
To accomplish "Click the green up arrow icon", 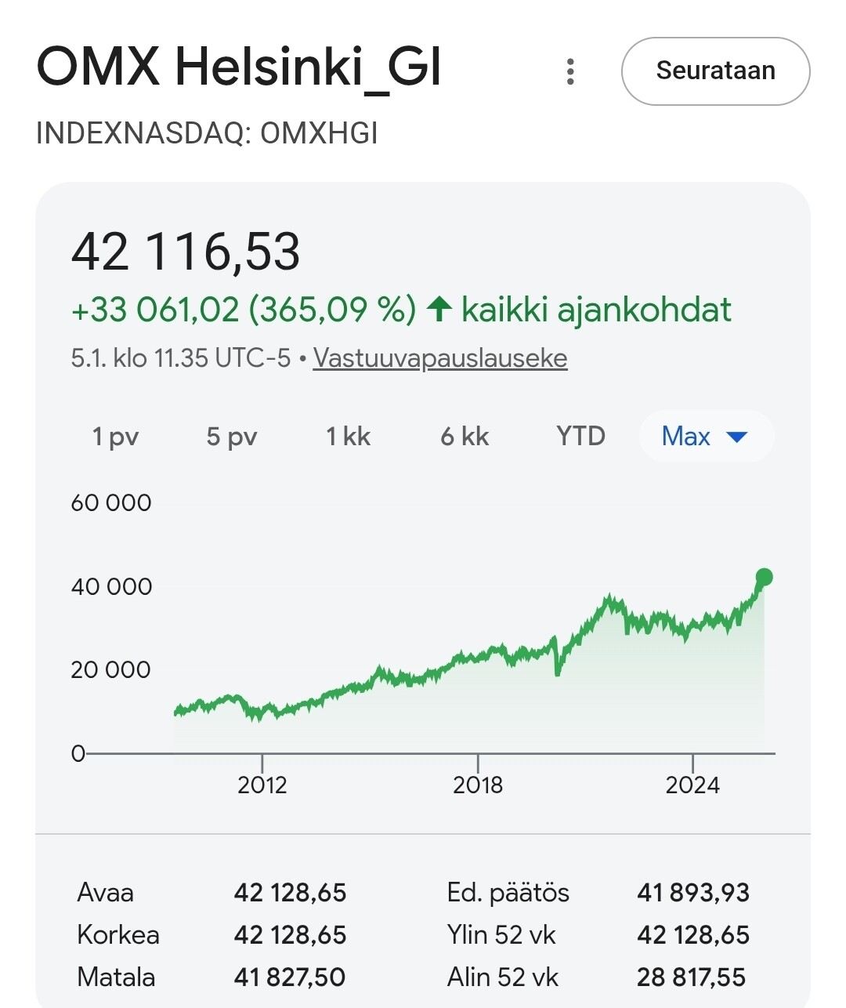I will click(439, 310).
